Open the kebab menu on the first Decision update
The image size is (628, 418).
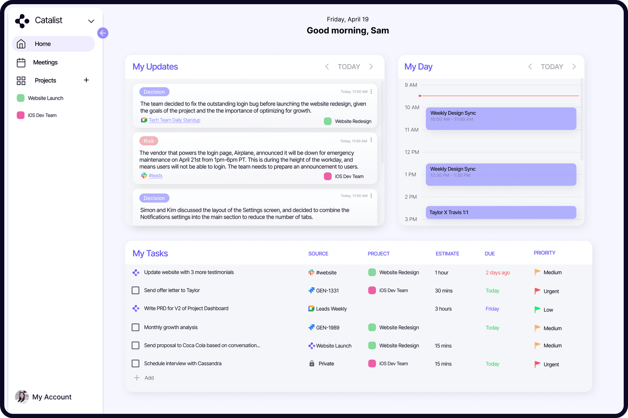click(371, 91)
